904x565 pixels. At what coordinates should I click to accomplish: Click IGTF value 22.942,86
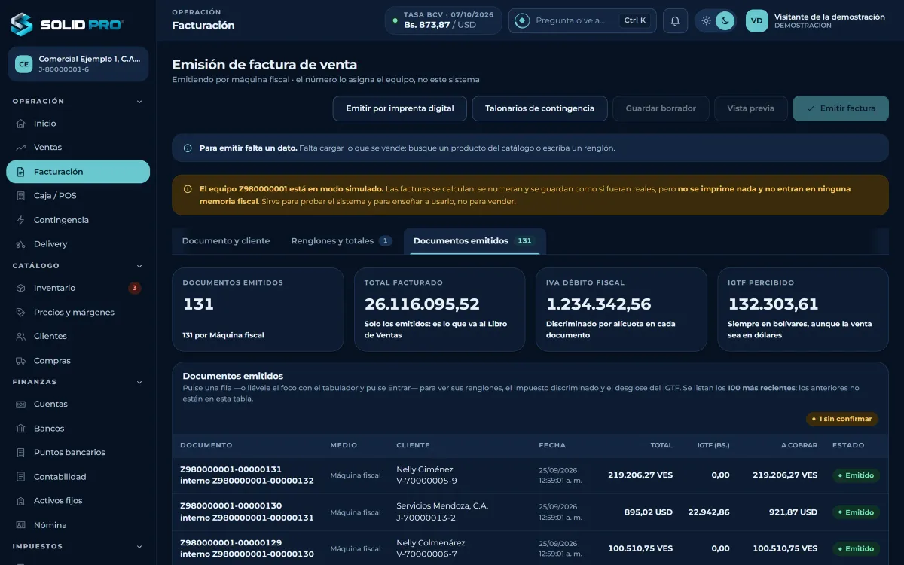coord(709,512)
